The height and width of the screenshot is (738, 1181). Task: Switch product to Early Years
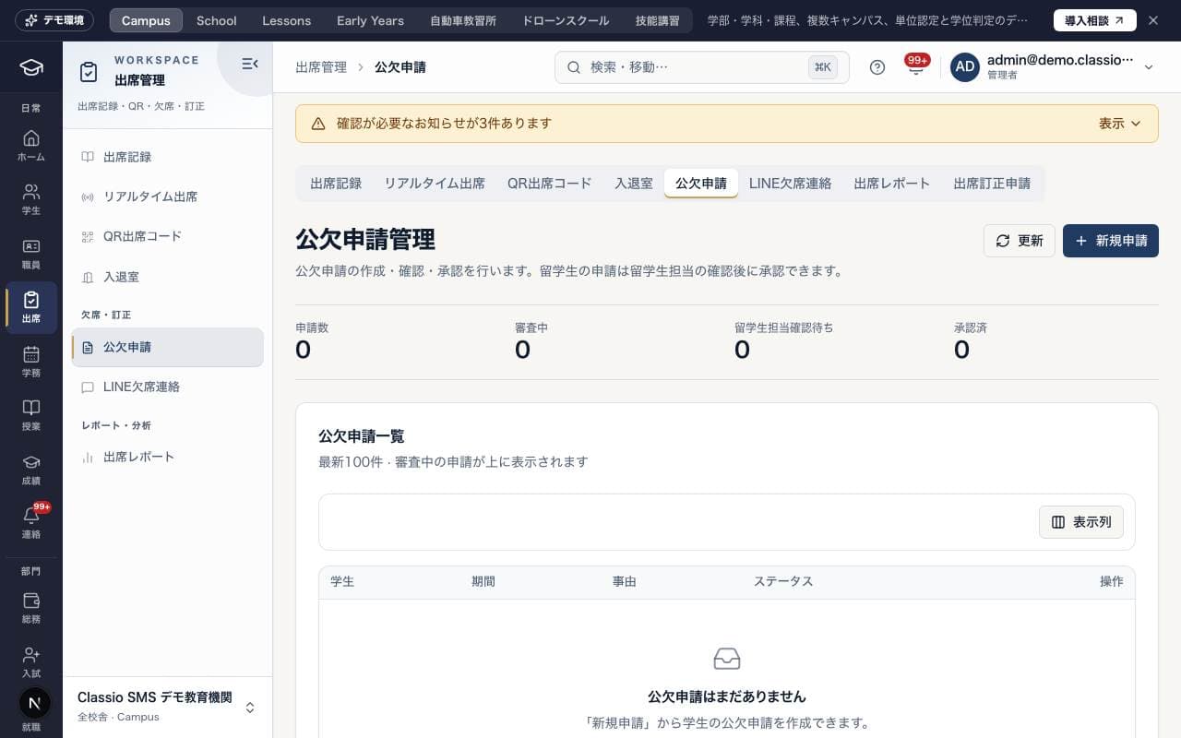click(370, 20)
